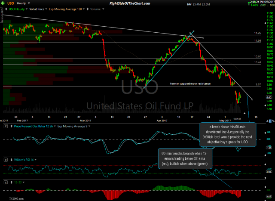Click the PPO scale arrow near 1.00
The height and width of the screenshot is (201, 275).
click(x=265, y=133)
